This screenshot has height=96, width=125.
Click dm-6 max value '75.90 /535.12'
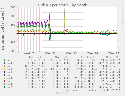[x=111, y=78]
